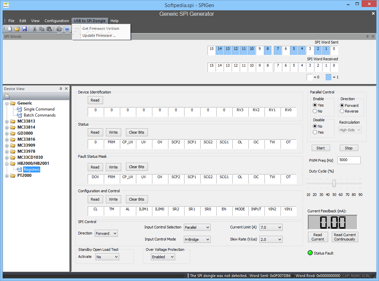Screen dimensions: 379x281
Task: Select Batch Commands tree item
Action: [40, 115]
